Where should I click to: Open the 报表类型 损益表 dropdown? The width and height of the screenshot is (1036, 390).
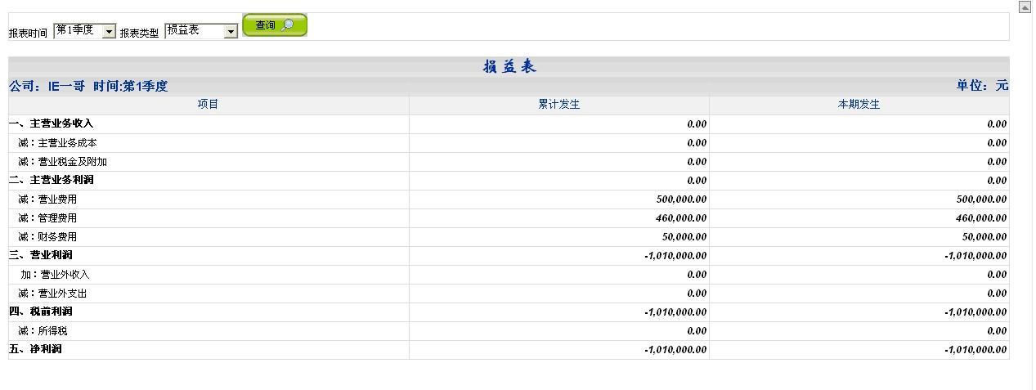(201, 31)
